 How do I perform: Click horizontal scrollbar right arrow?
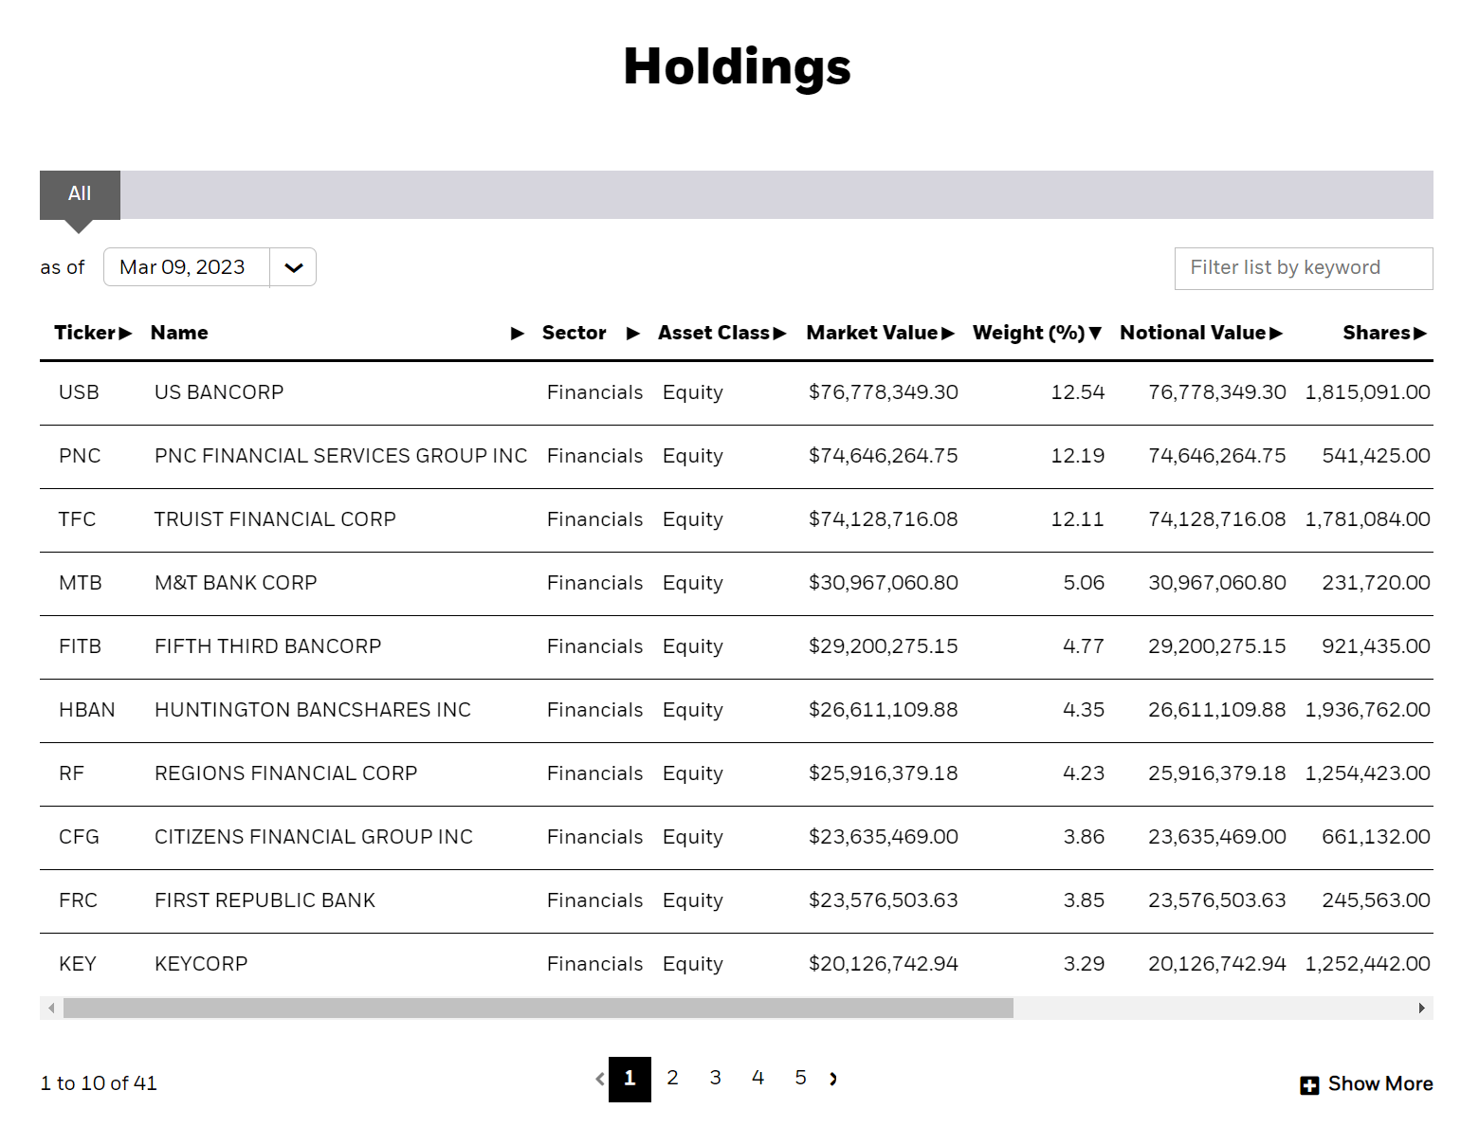pyautogui.click(x=1421, y=1008)
